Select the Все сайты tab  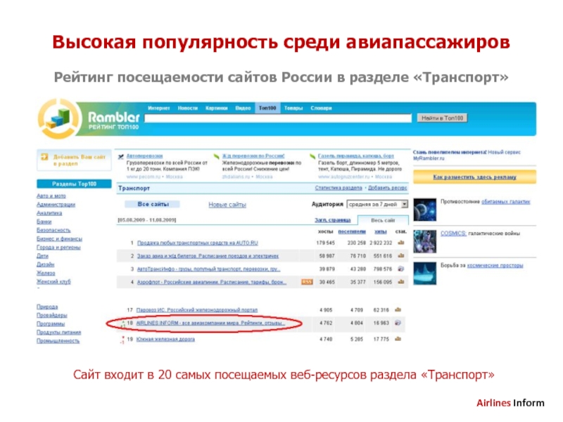pyautogui.click(x=153, y=204)
